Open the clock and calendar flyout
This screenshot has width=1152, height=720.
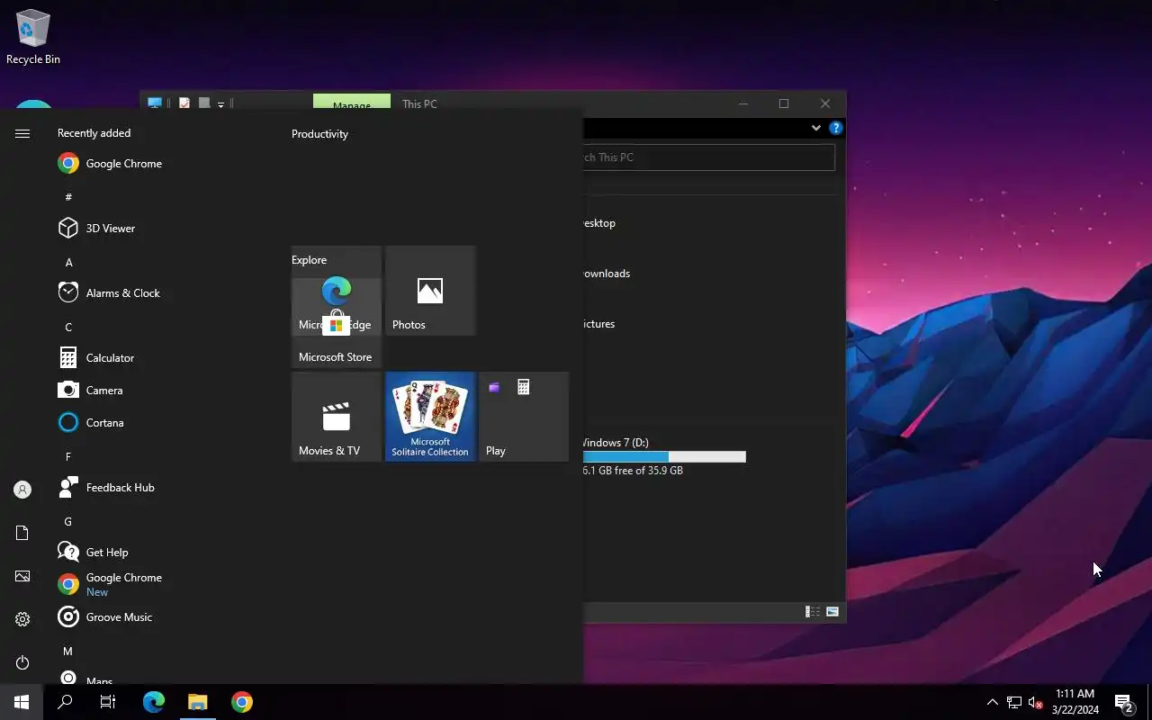(x=1075, y=702)
